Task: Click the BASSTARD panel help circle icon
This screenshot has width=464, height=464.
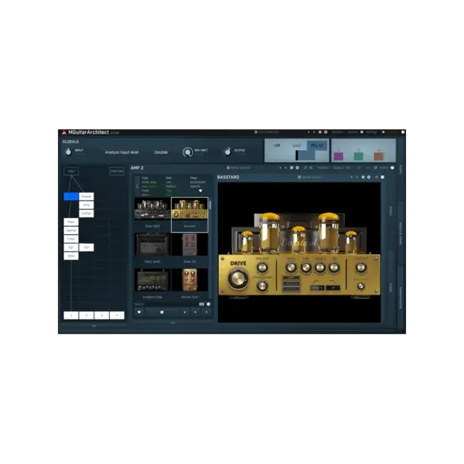Action: [x=382, y=177]
